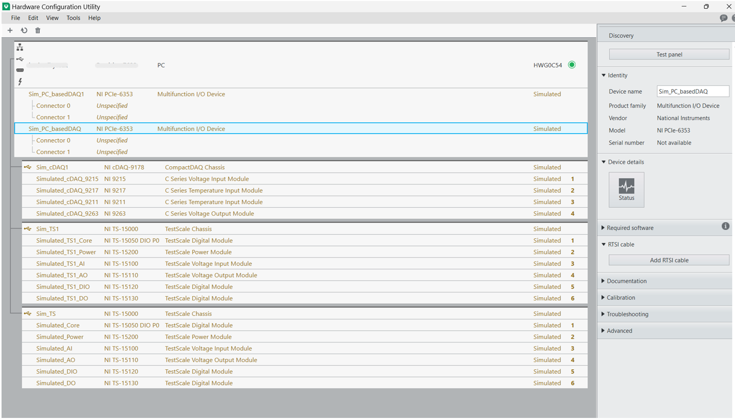
Task: Click the info icon beside Required software
Action: pos(726,226)
